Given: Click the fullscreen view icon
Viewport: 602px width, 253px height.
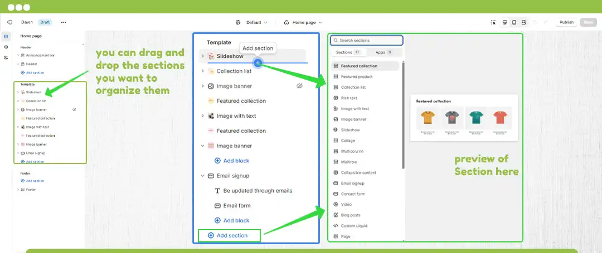Looking at the screenshot, I should (x=523, y=22).
